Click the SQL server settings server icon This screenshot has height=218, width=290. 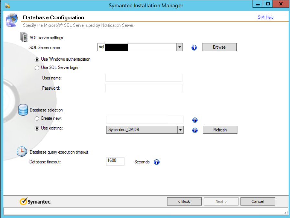click(24, 37)
